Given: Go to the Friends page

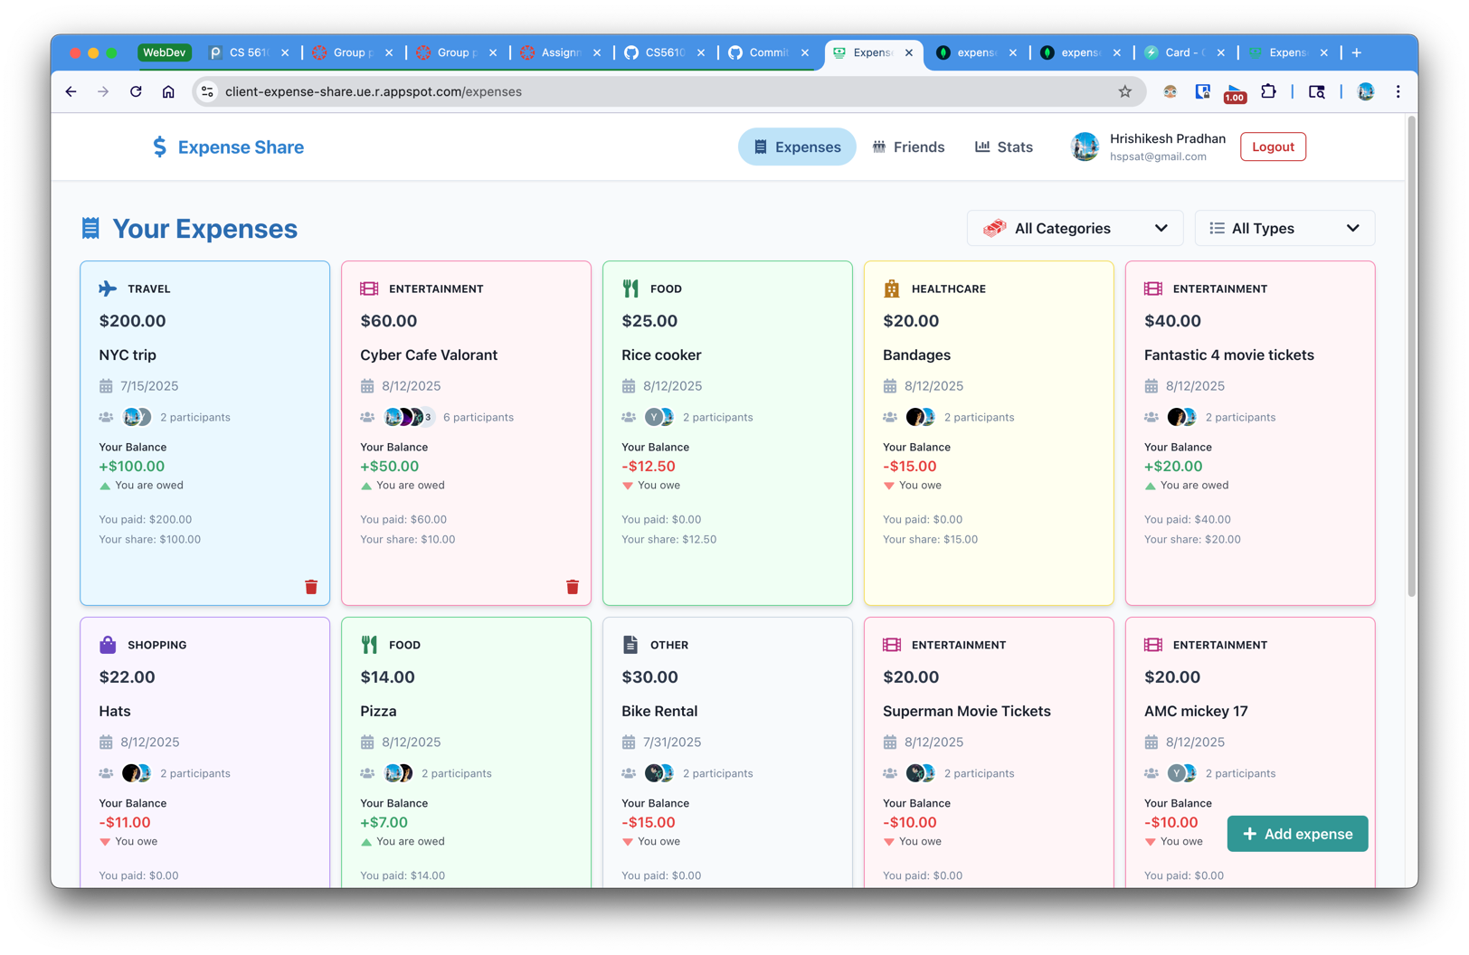Looking at the screenshot, I should pos(908,147).
